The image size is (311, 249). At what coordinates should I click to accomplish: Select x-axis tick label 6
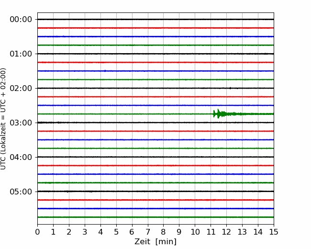tap(132, 232)
